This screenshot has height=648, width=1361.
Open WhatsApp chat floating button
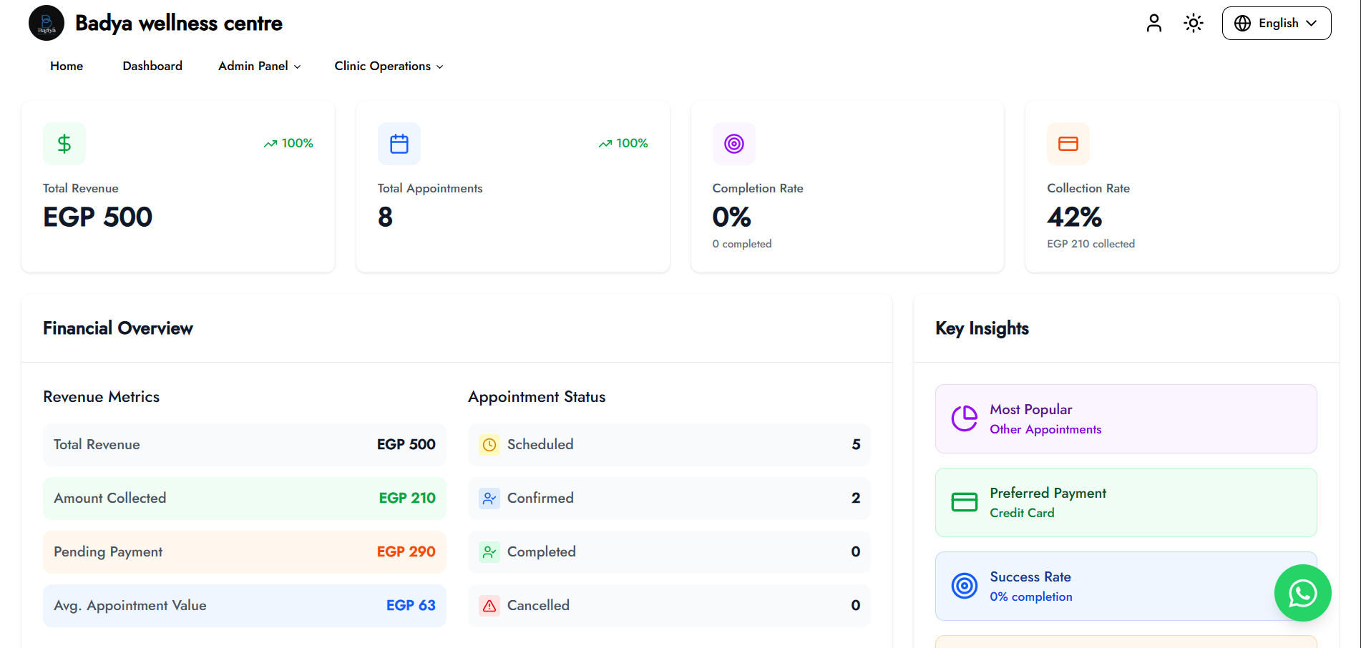[x=1302, y=593]
